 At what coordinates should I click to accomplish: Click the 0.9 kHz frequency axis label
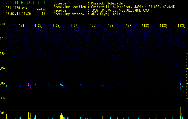(x=2, y=68)
